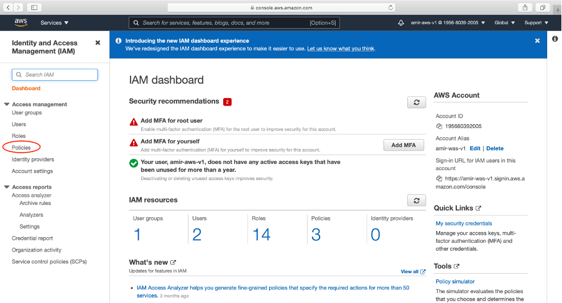
Task: Open Policies in the sidebar
Action: click(x=21, y=148)
